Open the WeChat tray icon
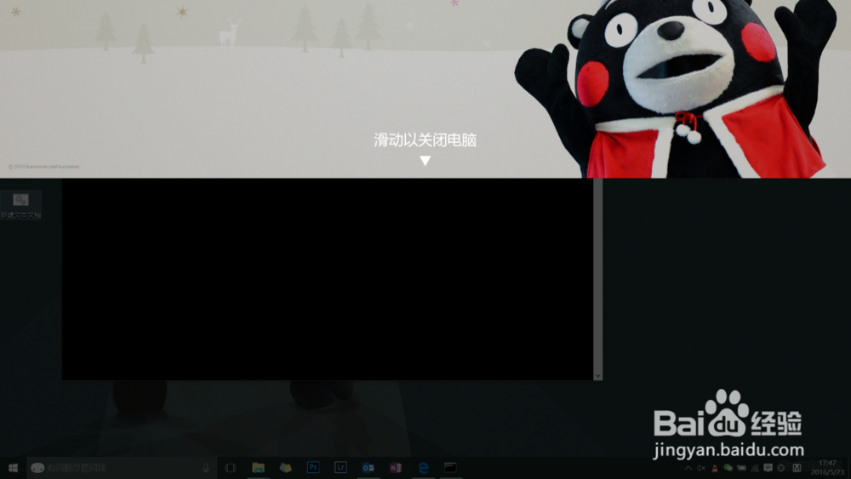The image size is (851, 479). point(728,468)
